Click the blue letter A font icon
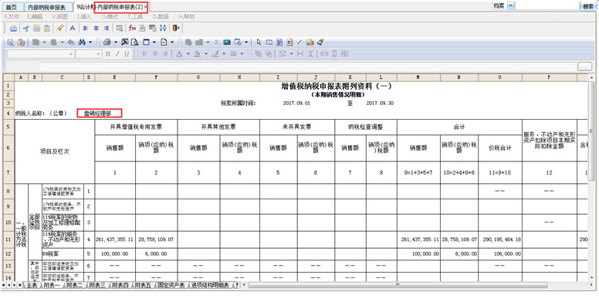599x299 pixels. point(73,28)
